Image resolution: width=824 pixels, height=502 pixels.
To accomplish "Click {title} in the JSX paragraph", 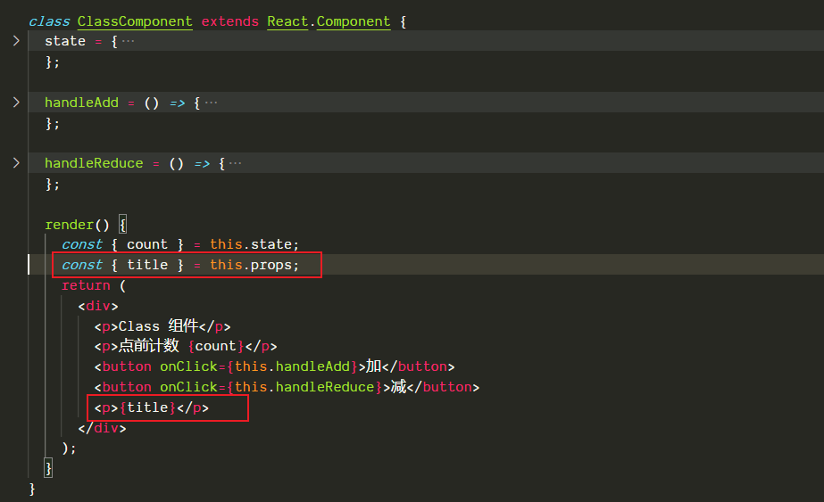I will click(147, 407).
